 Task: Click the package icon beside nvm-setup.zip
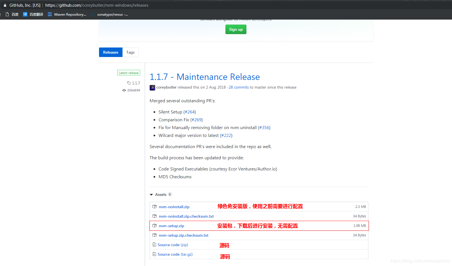tap(155, 225)
